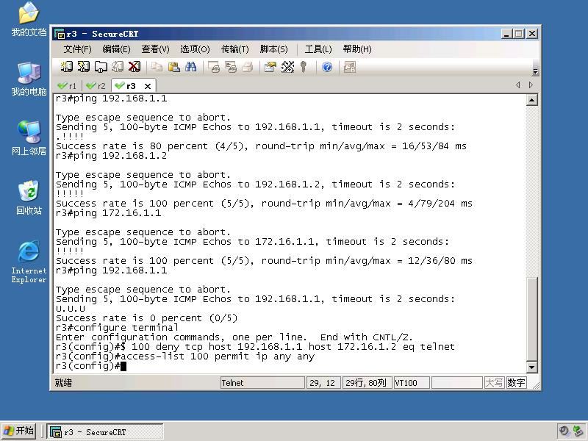Open 网上邻居 desktop icon
The height and width of the screenshot is (441, 588).
point(29,138)
